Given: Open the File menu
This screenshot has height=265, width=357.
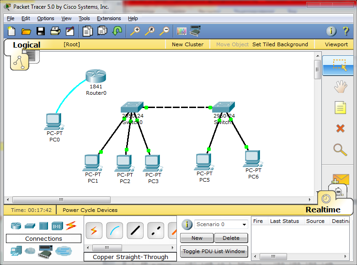Looking at the screenshot, I should 11,18.
